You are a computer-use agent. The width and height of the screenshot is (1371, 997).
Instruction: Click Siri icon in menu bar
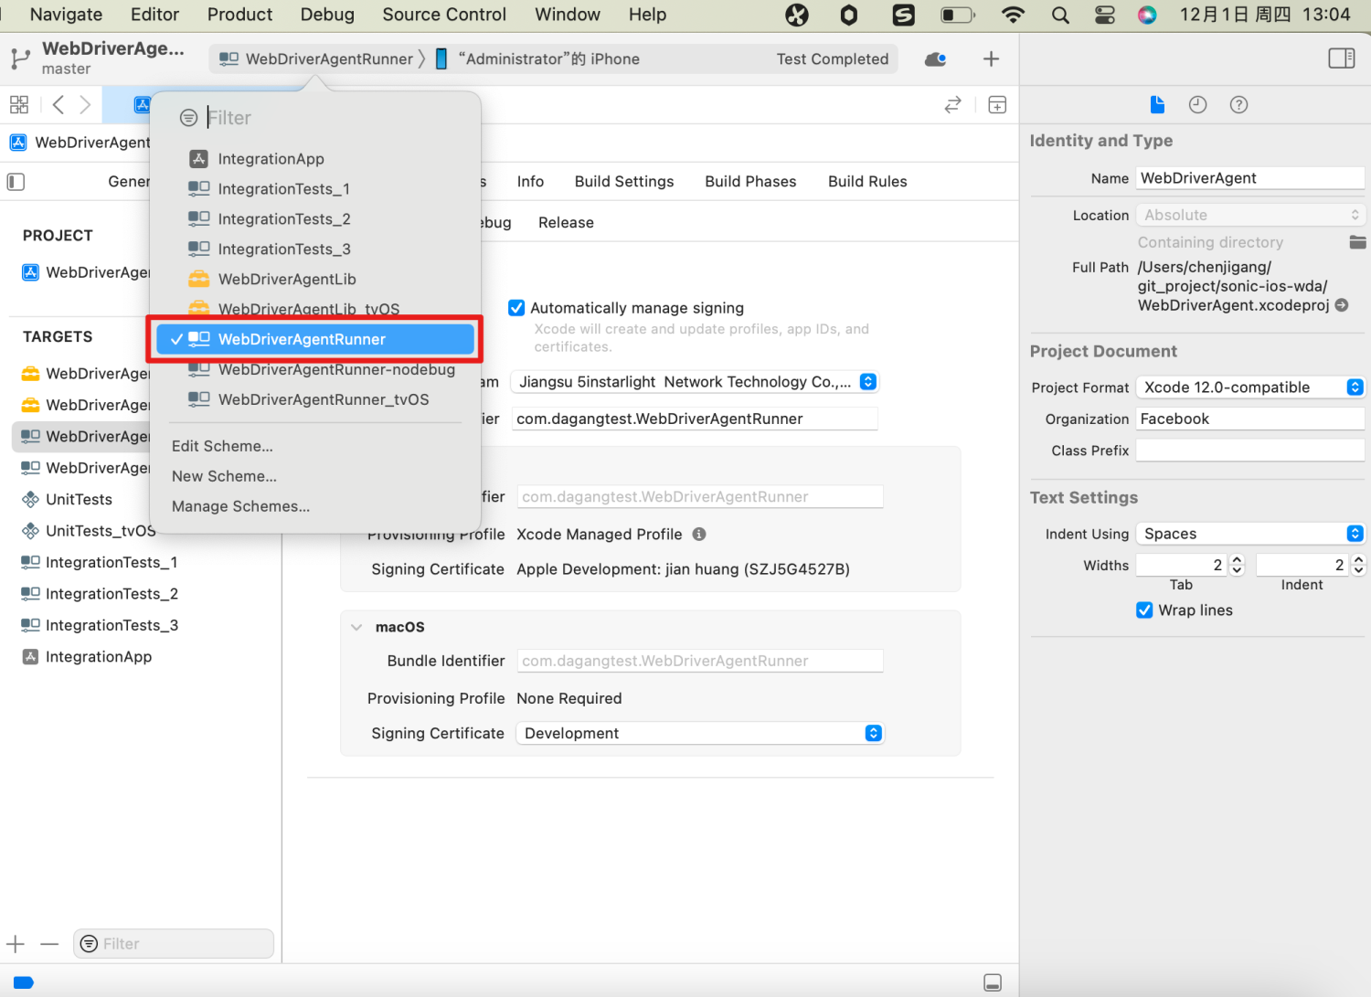[x=1147, y=15]
